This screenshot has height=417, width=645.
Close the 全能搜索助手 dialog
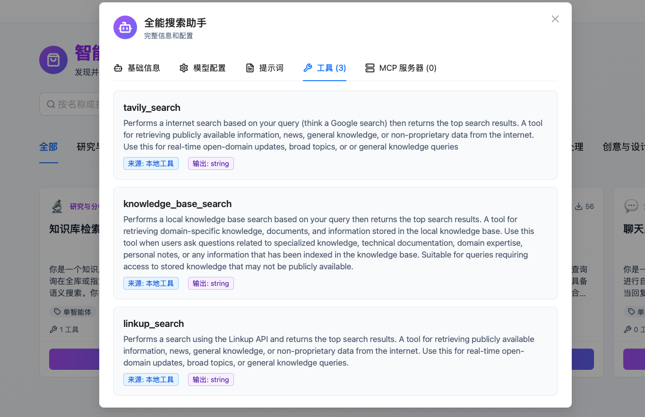coord(555,19)
